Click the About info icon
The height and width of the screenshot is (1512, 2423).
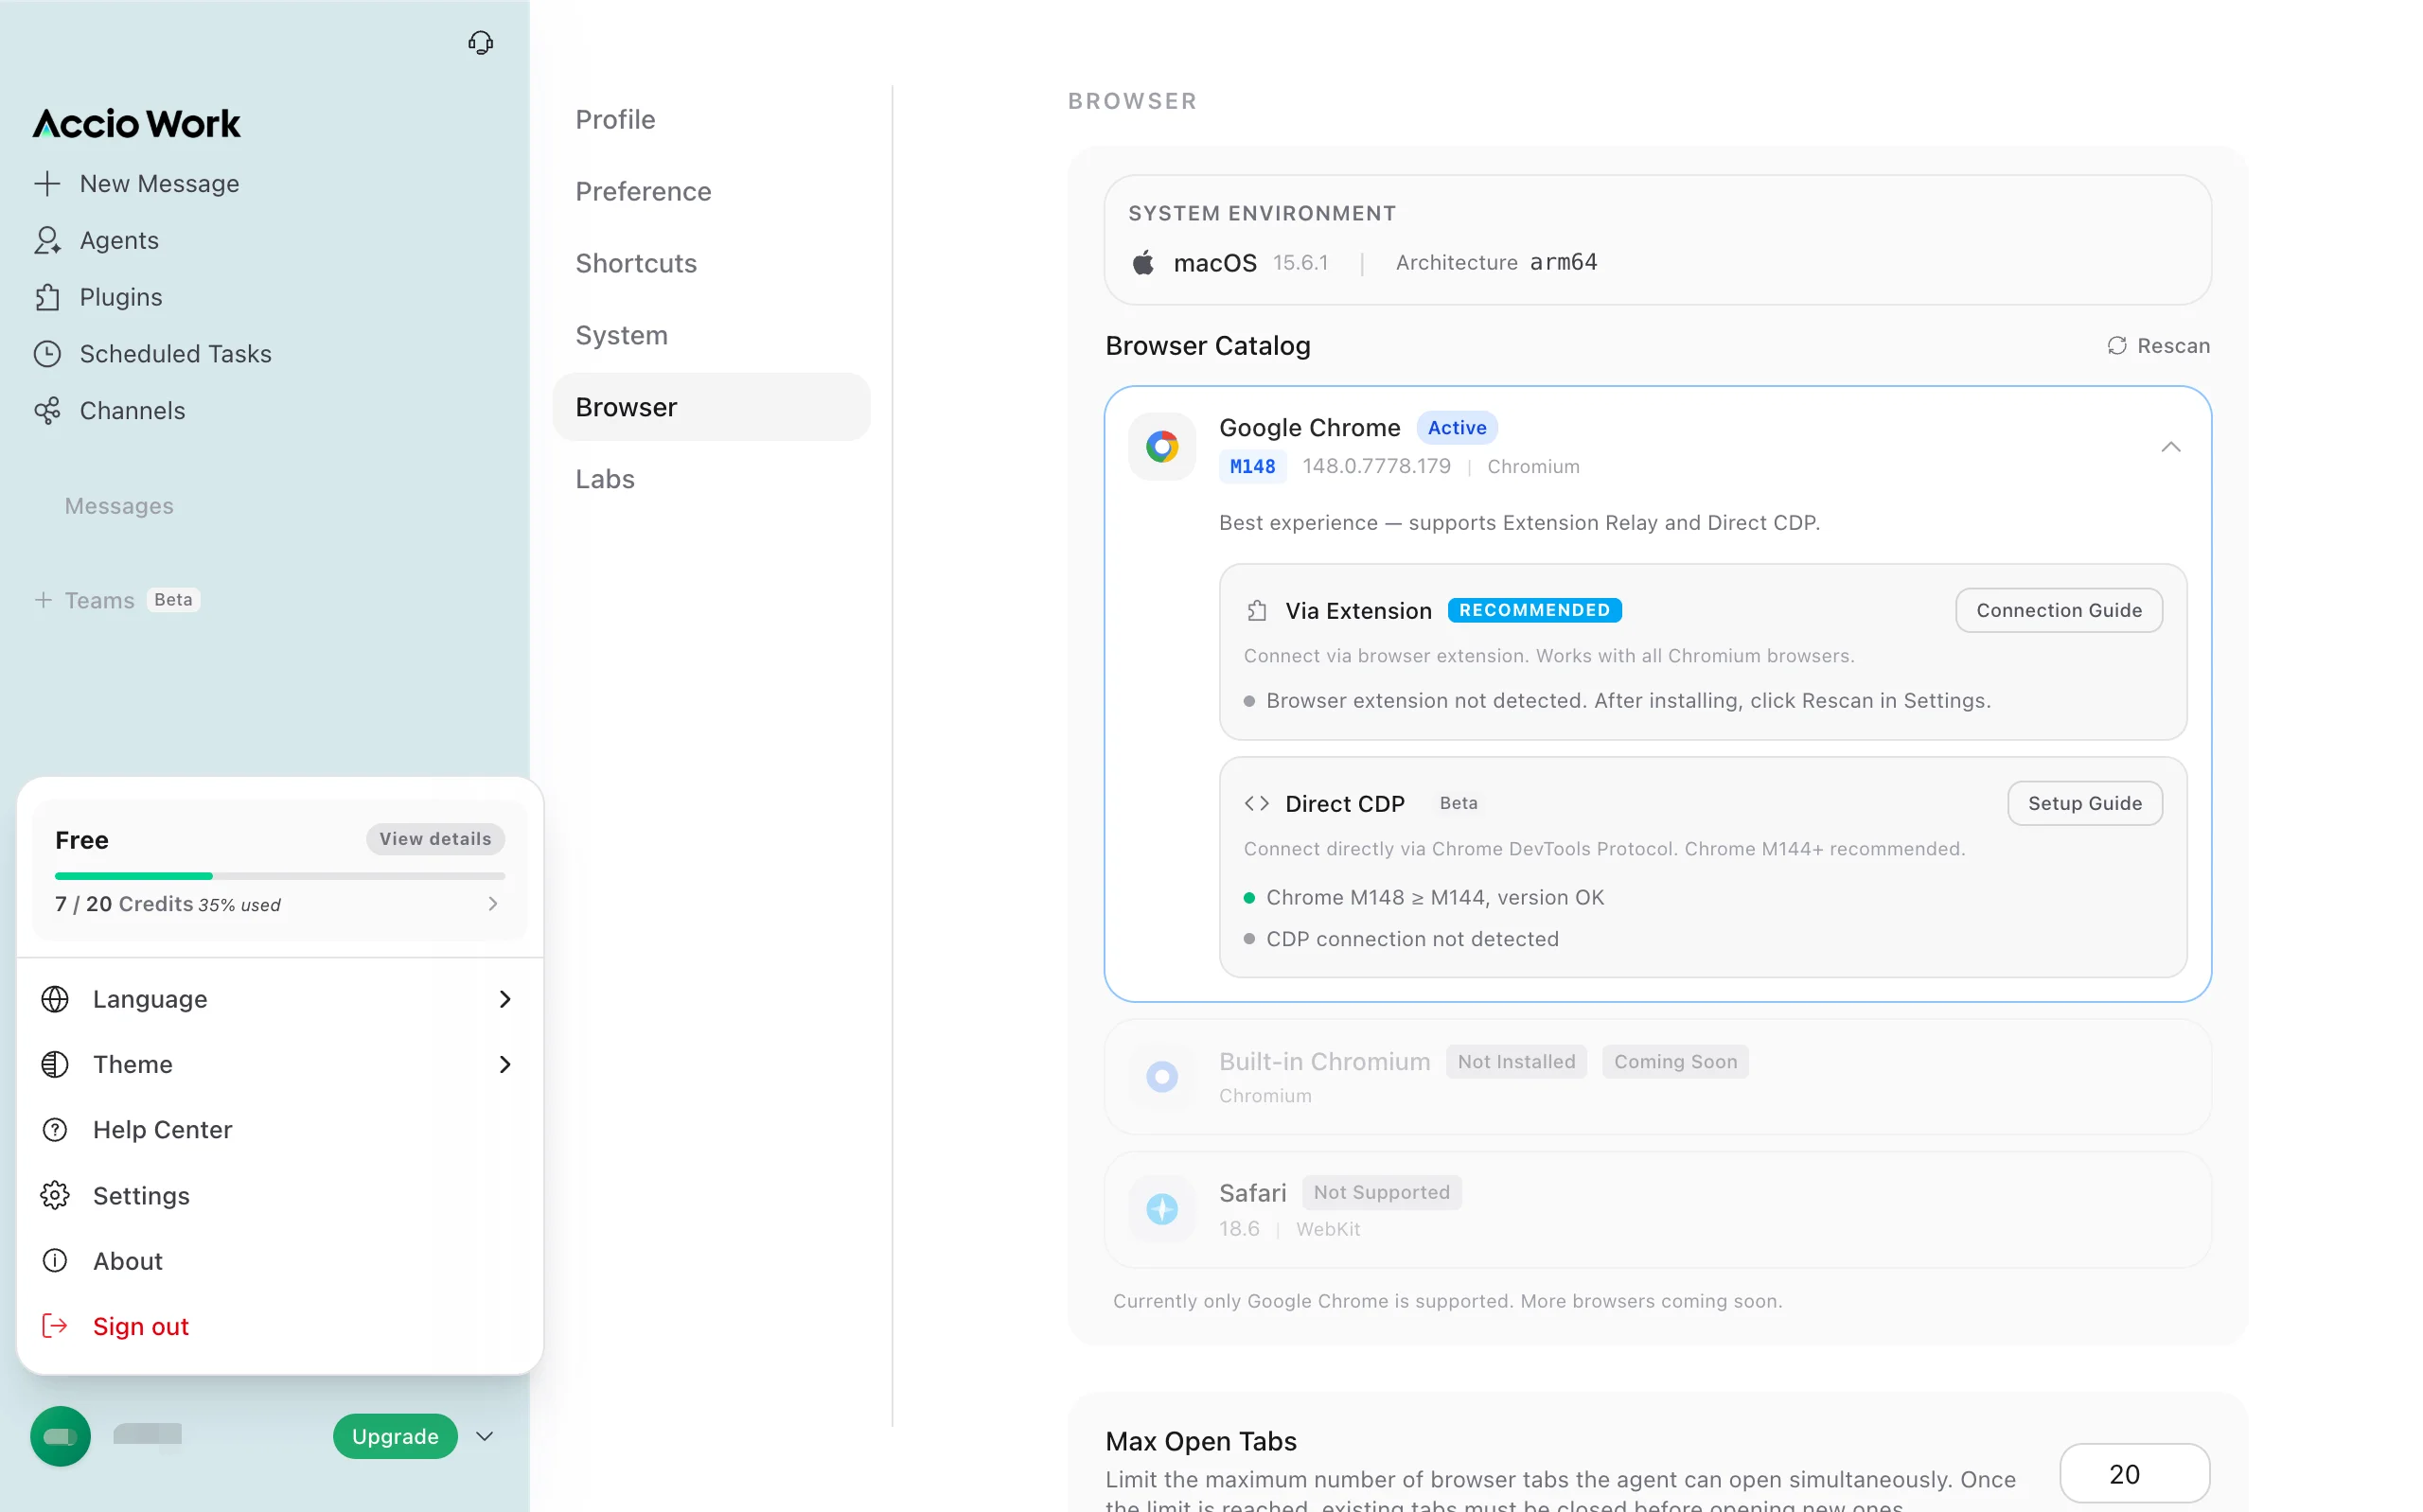55,1261
